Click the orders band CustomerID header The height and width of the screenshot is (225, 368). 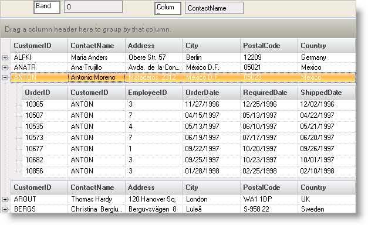coord(96,93)
